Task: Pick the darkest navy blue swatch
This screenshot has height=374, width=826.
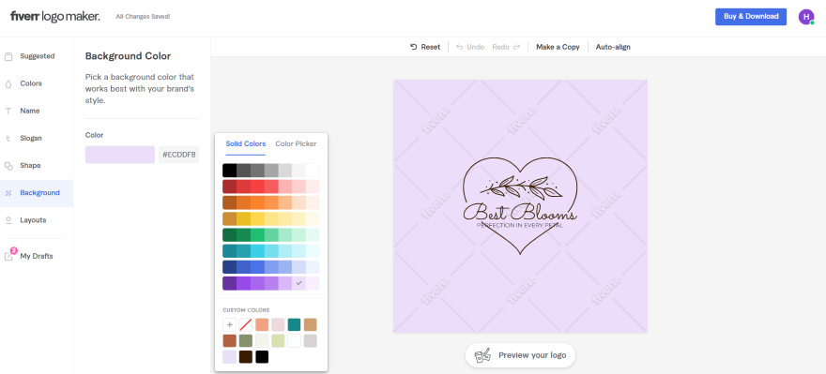Action: coord(229,267)
